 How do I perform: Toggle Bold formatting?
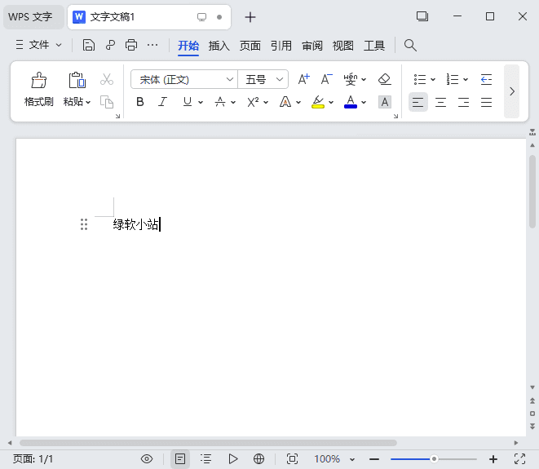(x=140, y=102)
